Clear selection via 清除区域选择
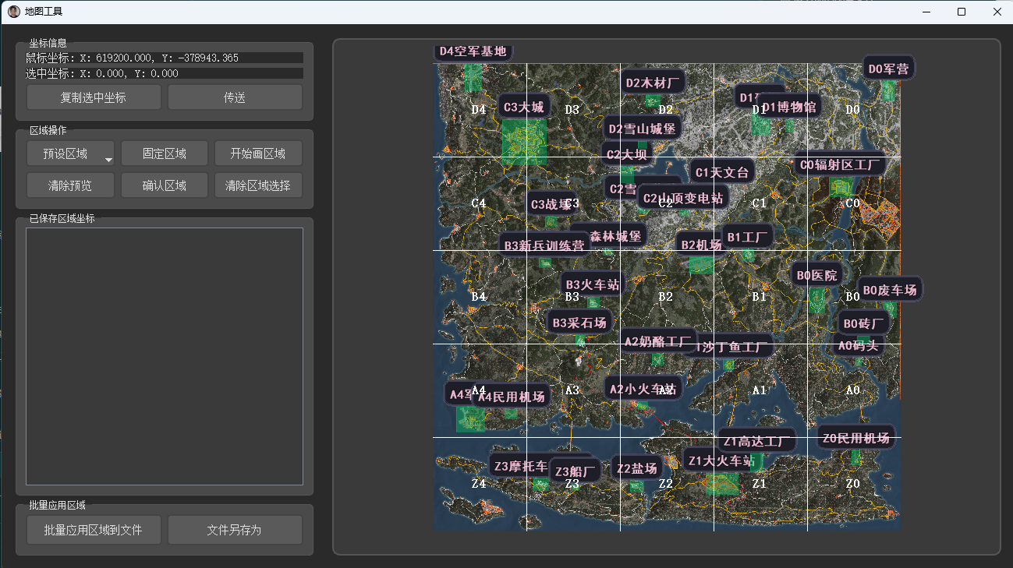 tap(257, 185)
